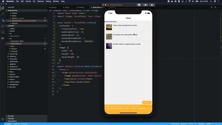
Task: Click the sync changes status bar icon
Action: click(x=17, y=124)
